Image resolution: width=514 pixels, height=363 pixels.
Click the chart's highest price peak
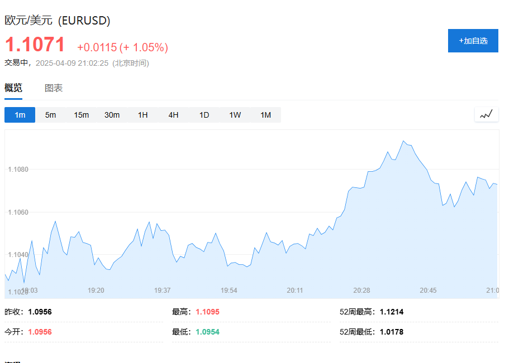403,141
